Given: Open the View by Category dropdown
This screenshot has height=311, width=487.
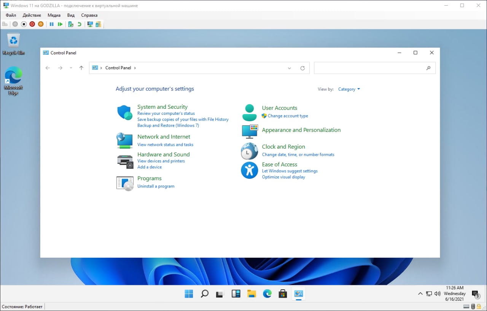Looking at the screenshot, I should (349, 89).
